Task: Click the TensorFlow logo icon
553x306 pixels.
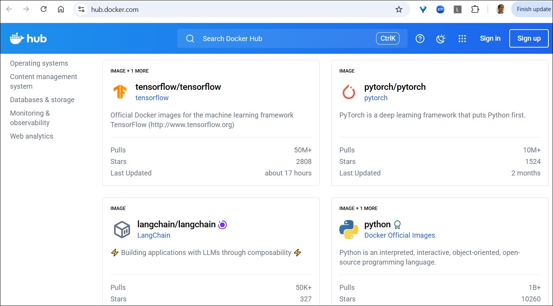Action: pos(120,91)
